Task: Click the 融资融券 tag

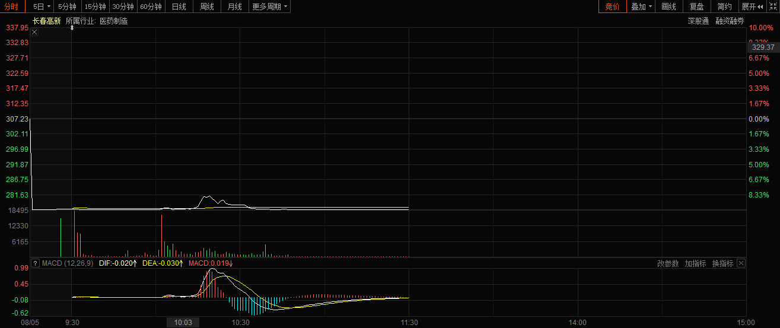Action: [x=730, y=21]
